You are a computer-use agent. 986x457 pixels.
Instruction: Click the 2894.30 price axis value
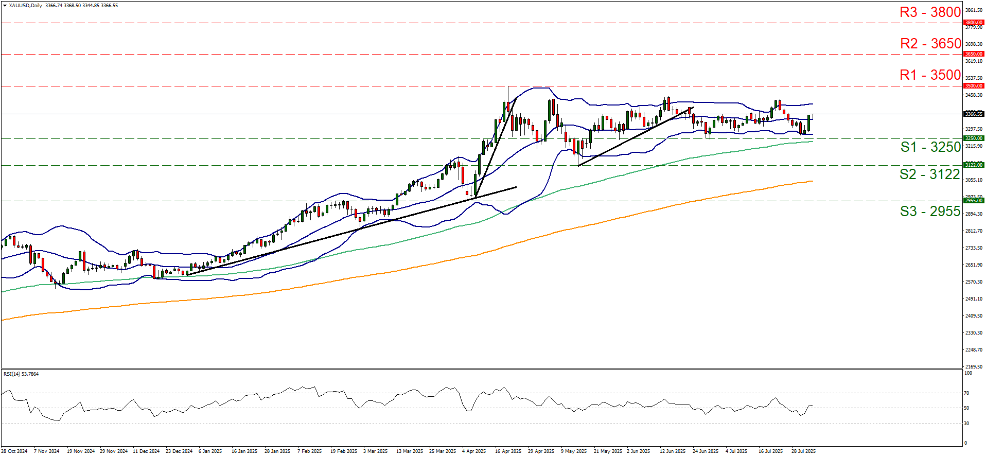coord(973,214)
